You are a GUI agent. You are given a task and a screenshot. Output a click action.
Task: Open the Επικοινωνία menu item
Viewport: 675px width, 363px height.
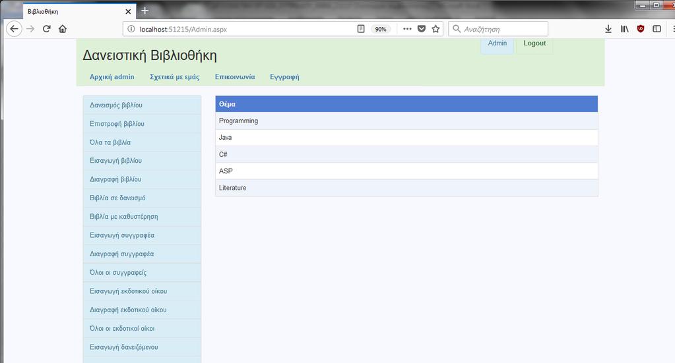click(235, 77)
